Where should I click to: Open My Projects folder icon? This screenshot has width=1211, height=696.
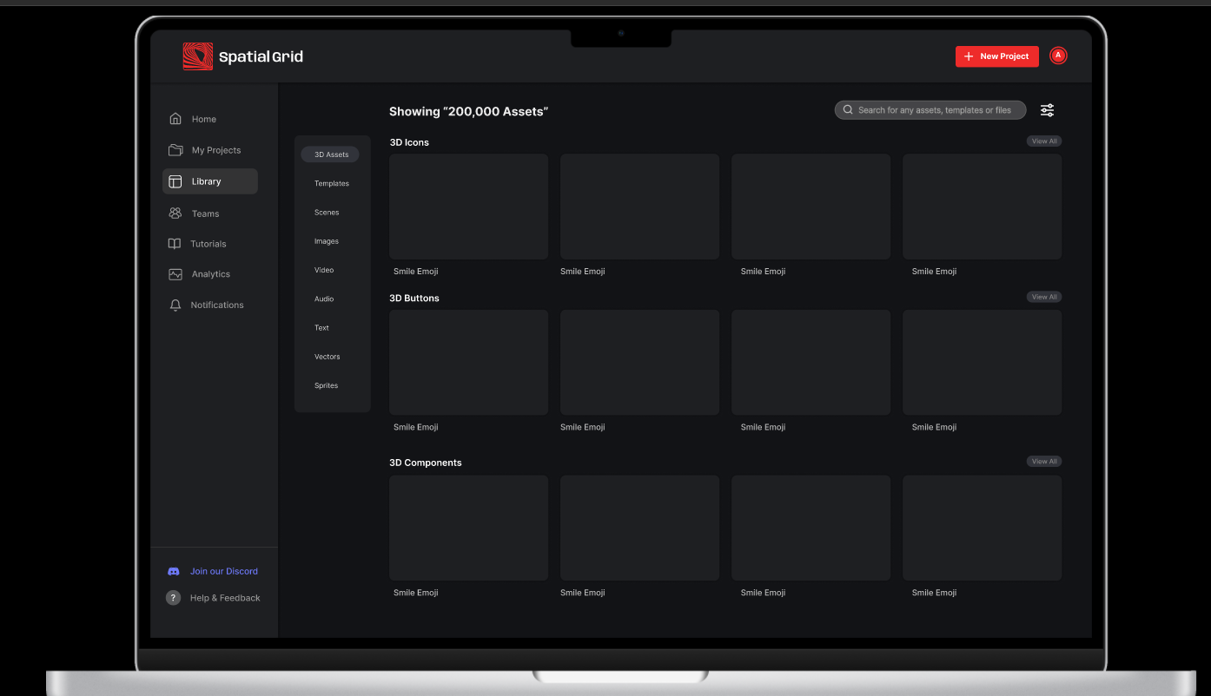[175, 150]
